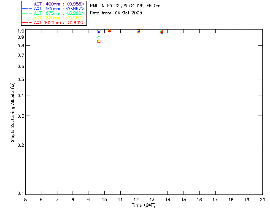Click the data marker cluster near 13.6 GMT
The width and height of the screenshot is (270, 216).
(x=161, y=32)
